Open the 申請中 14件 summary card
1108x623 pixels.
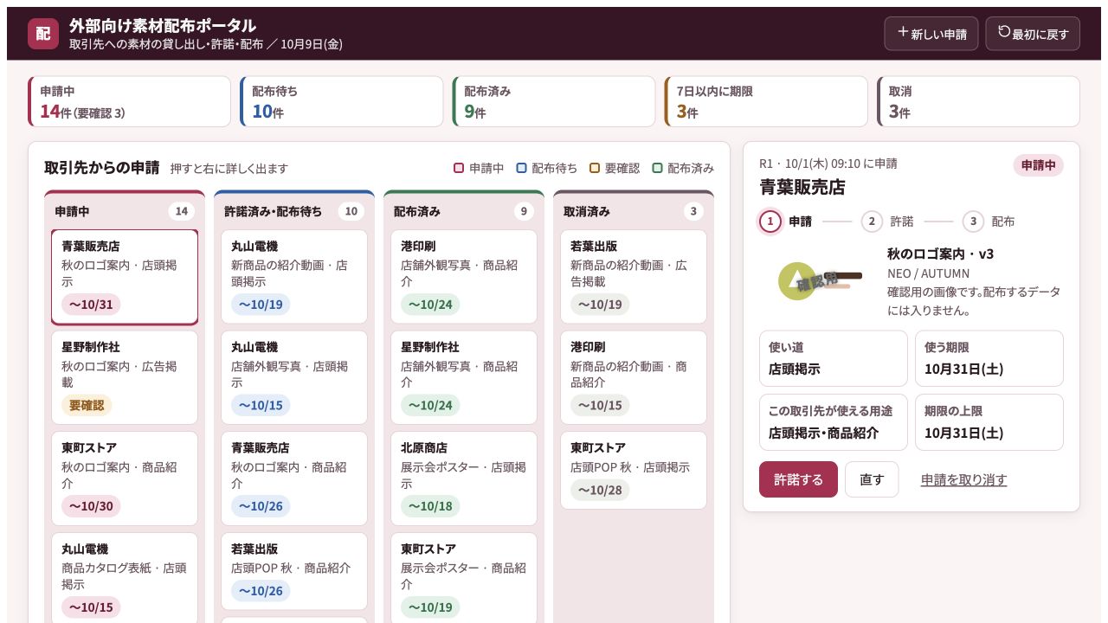pyautogui.click(x=130, y=101)
